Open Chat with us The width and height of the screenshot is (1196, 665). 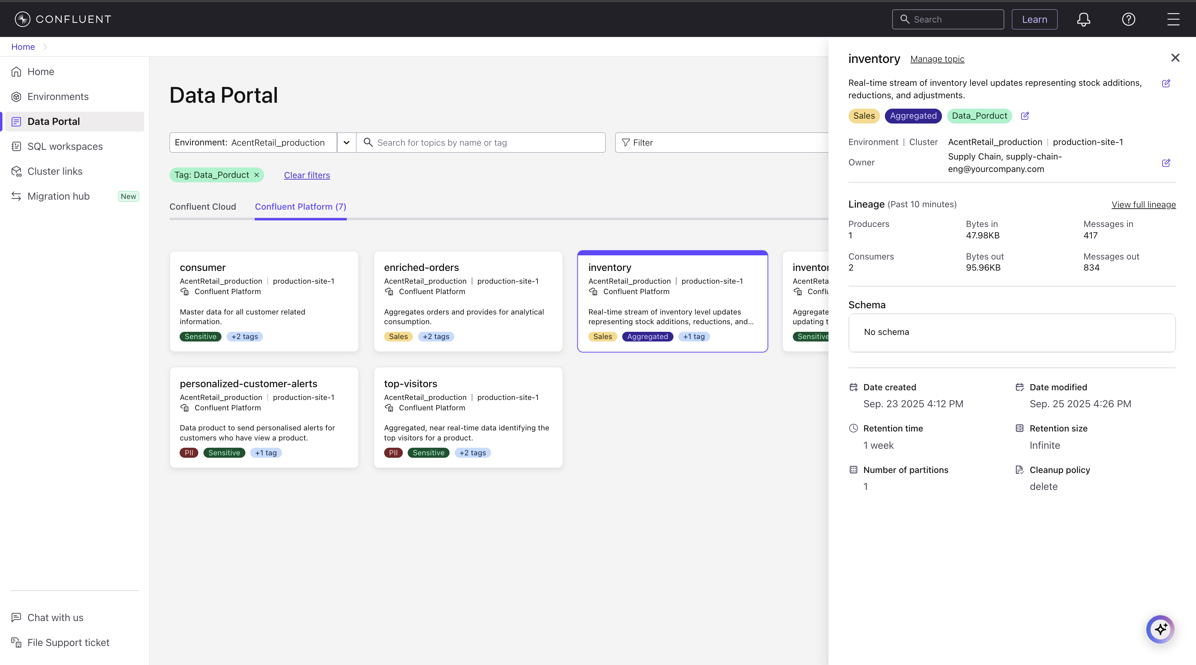click(55, 617)
